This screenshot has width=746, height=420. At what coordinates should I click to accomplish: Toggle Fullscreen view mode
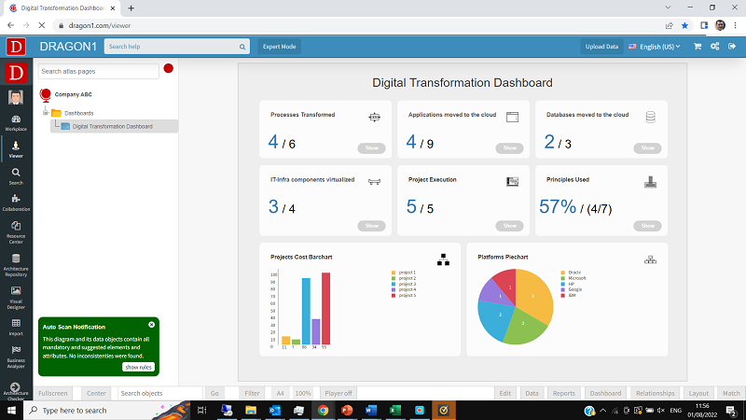53,394
